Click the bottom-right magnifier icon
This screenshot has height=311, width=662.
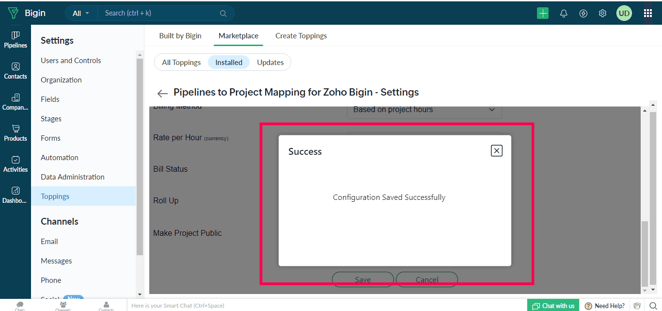[653, 306]
